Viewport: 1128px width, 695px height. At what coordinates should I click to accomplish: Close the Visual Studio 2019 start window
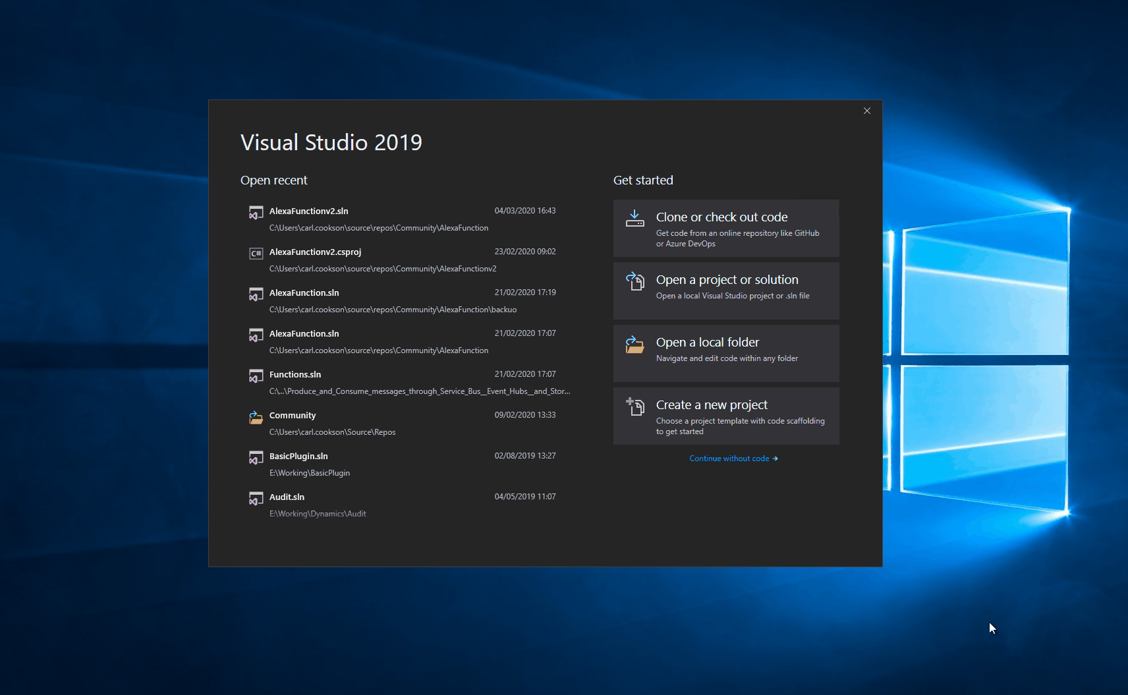point(867,111)
